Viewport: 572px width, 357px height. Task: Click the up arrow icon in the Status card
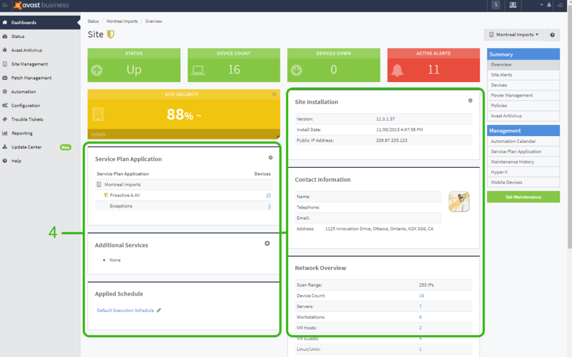coord(97,70)
